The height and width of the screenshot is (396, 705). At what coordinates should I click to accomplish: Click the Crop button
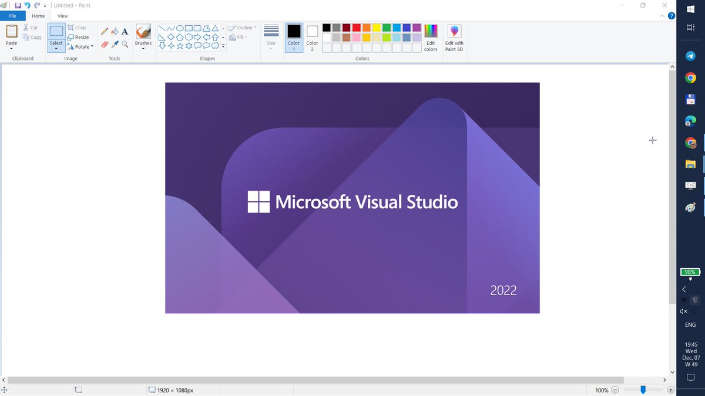click(x=76, y=28)
